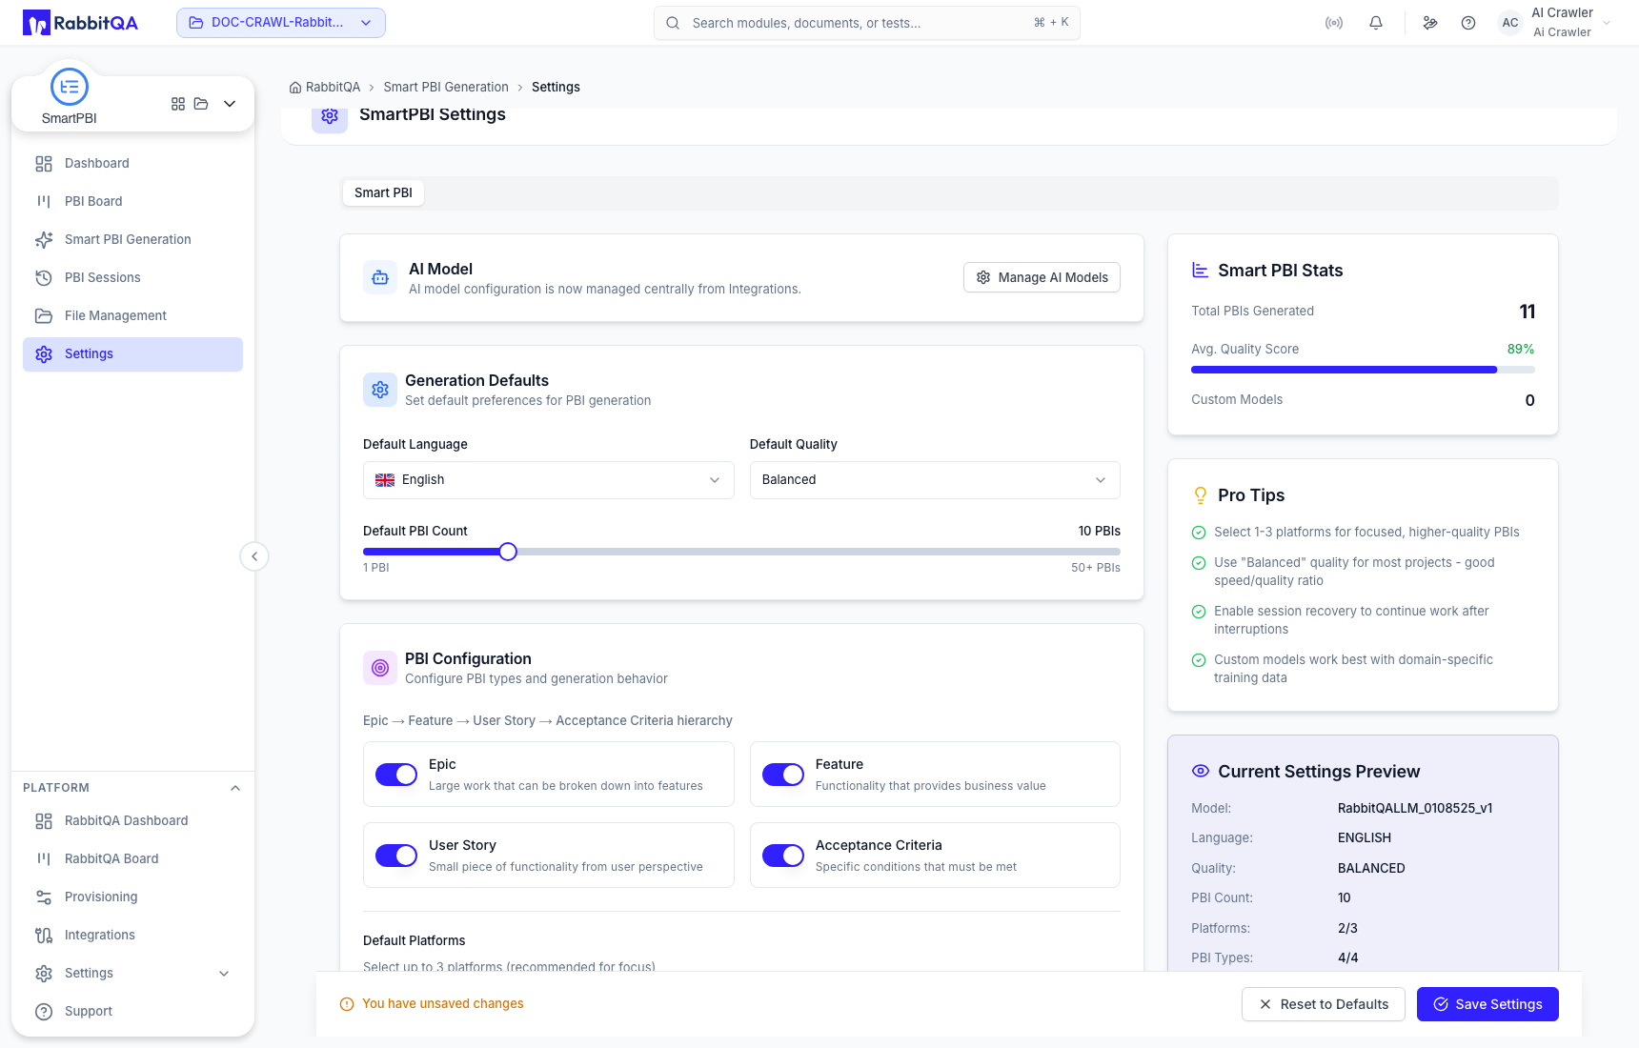Open RabbitQA Dashboard in Platform section
Viewport: 1639px width, 1048px height.
pyautogui.click(x=132, y=821)
